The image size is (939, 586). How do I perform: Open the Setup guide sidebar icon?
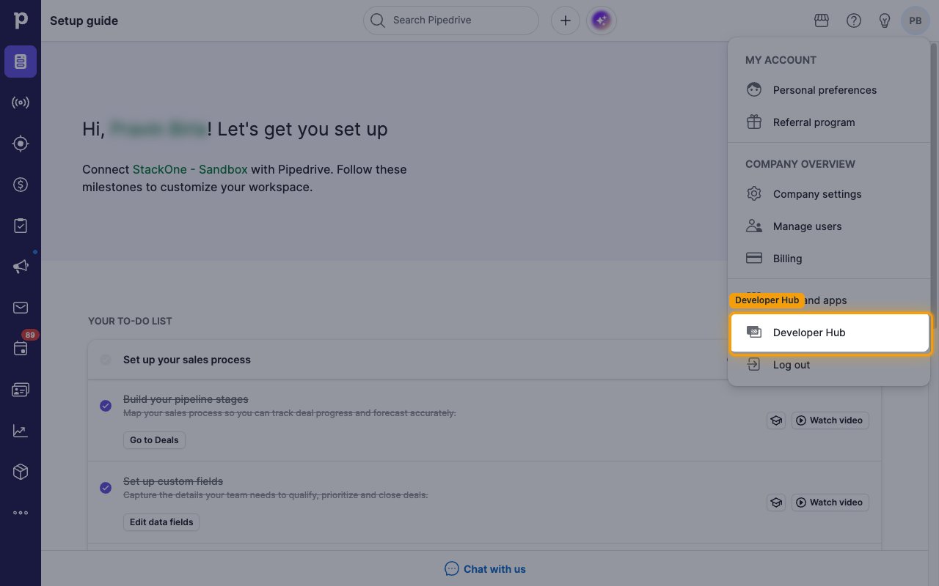point(21,62)
